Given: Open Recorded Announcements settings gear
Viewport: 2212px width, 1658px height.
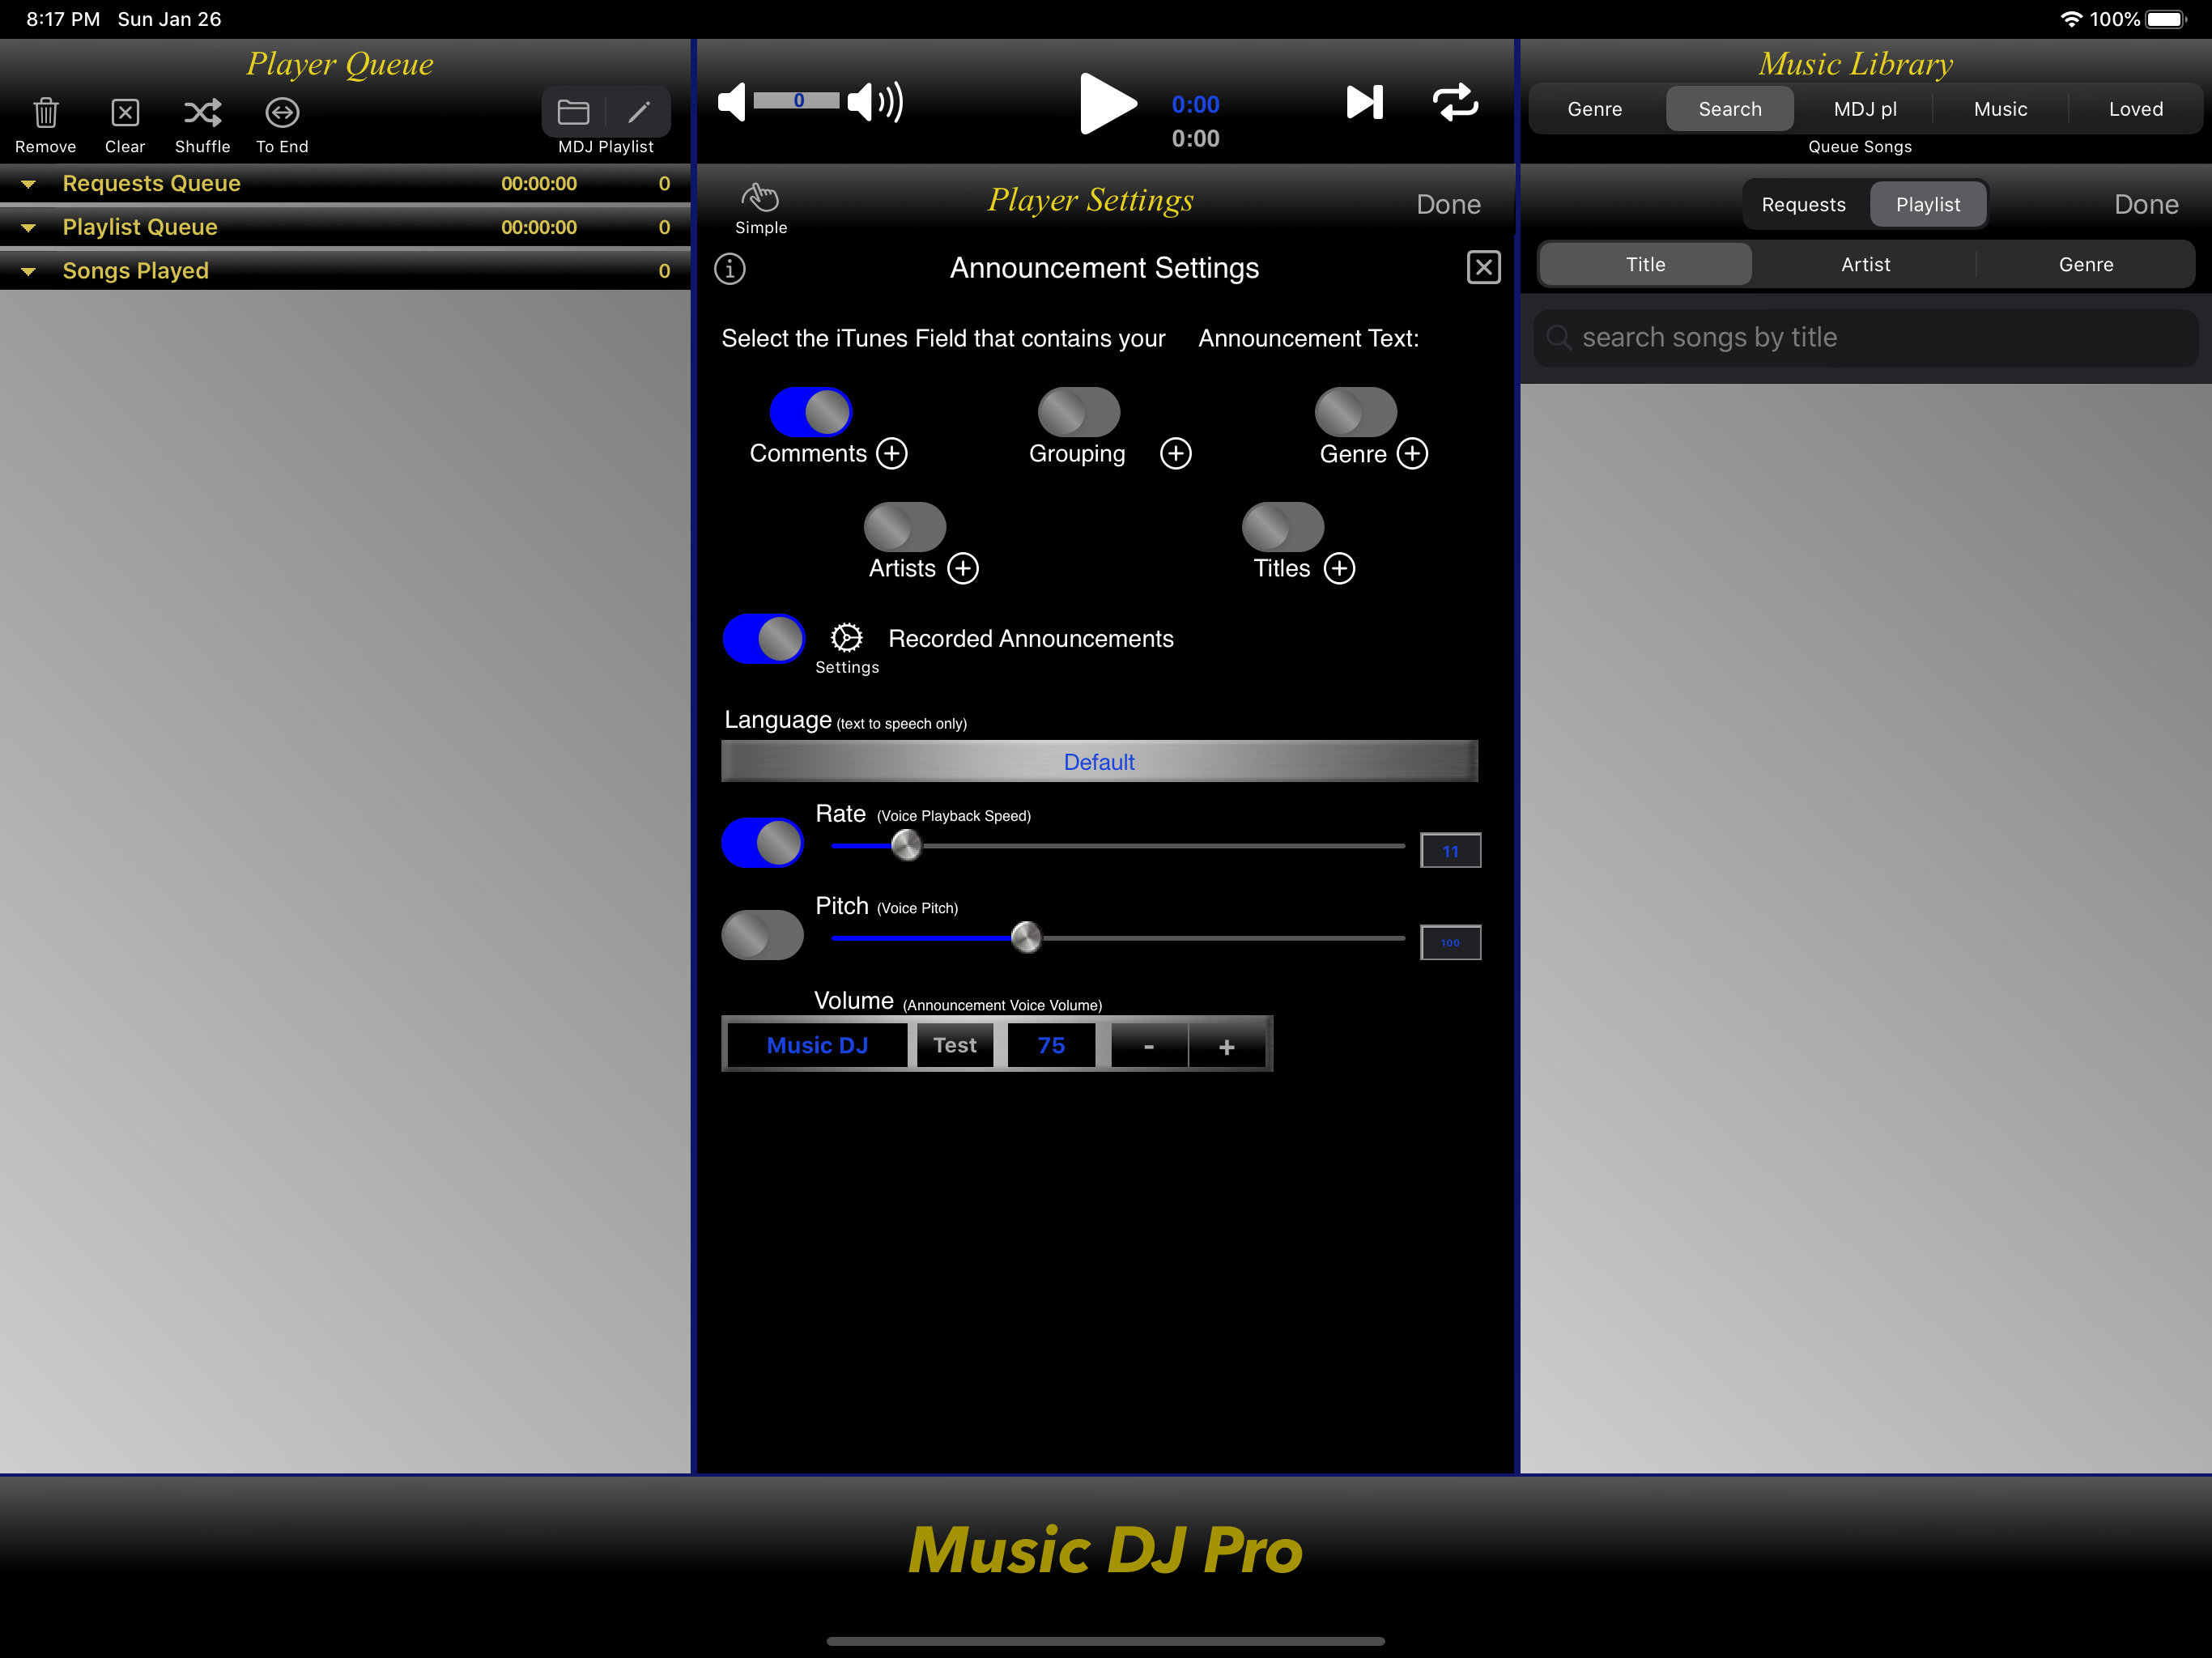Looking at the screenshot, I should [x=846, y=638].
